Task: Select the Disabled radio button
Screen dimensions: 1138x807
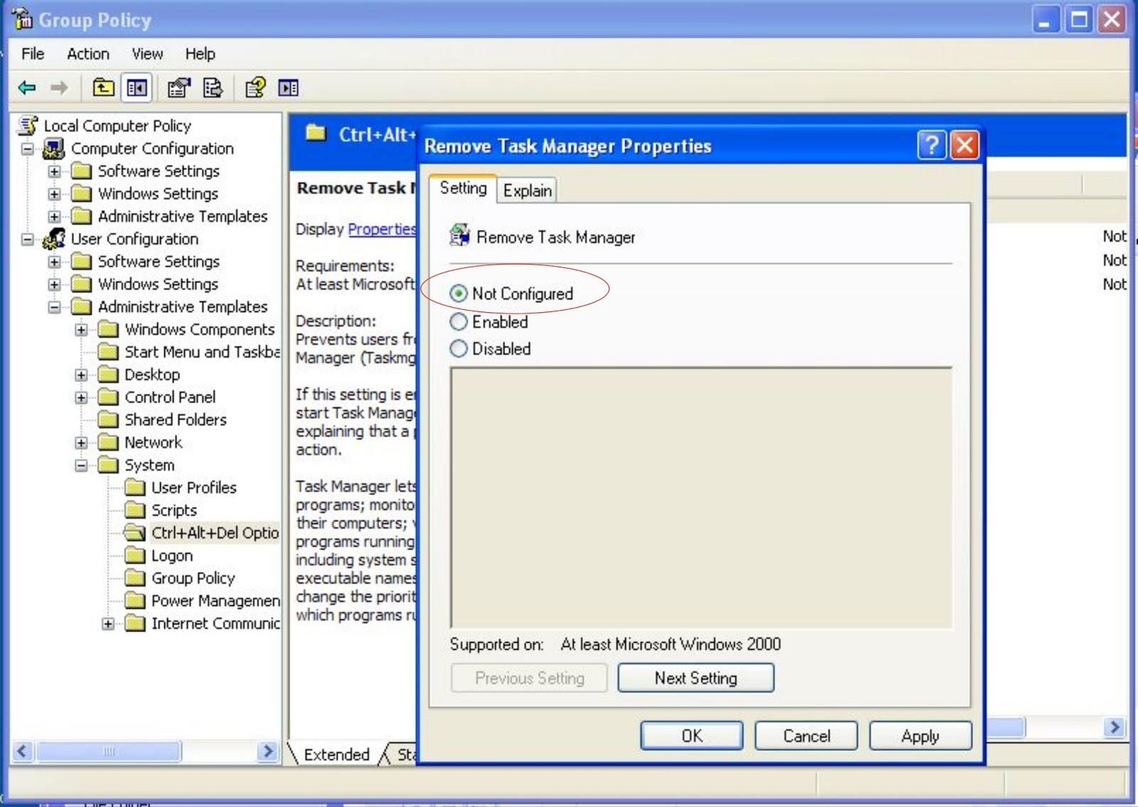Action: coord(459,348)
